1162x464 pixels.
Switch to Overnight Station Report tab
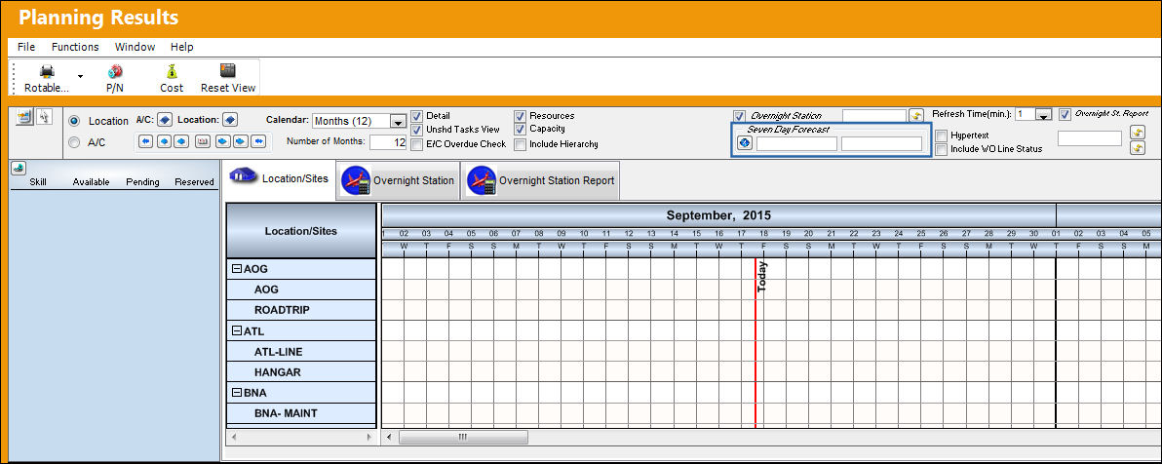pyautogui.click(x=541, y=181)
